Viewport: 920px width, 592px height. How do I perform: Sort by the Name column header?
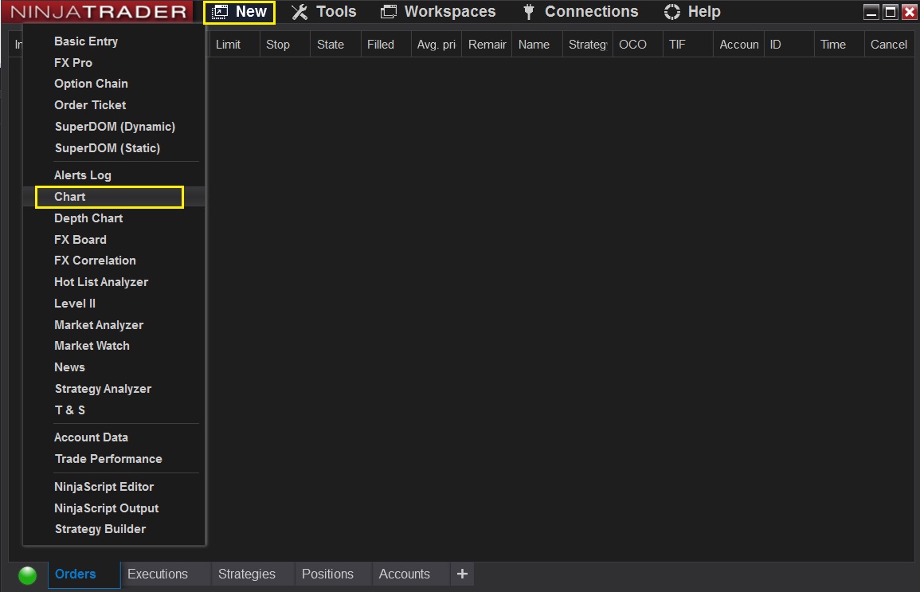pyautogui.click(x=537, y=45)
